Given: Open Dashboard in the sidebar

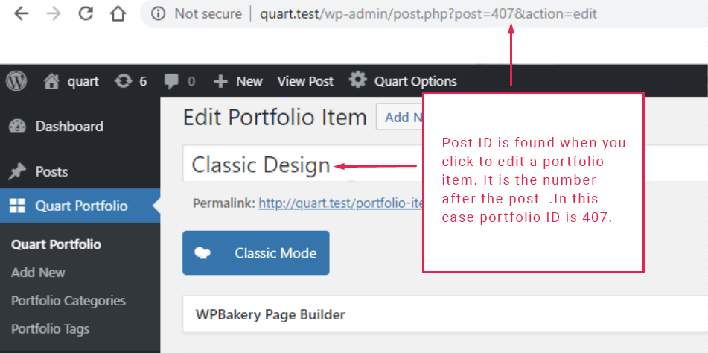Looking at the screenshot, I should pyautogui.click(x=69, y=127).
